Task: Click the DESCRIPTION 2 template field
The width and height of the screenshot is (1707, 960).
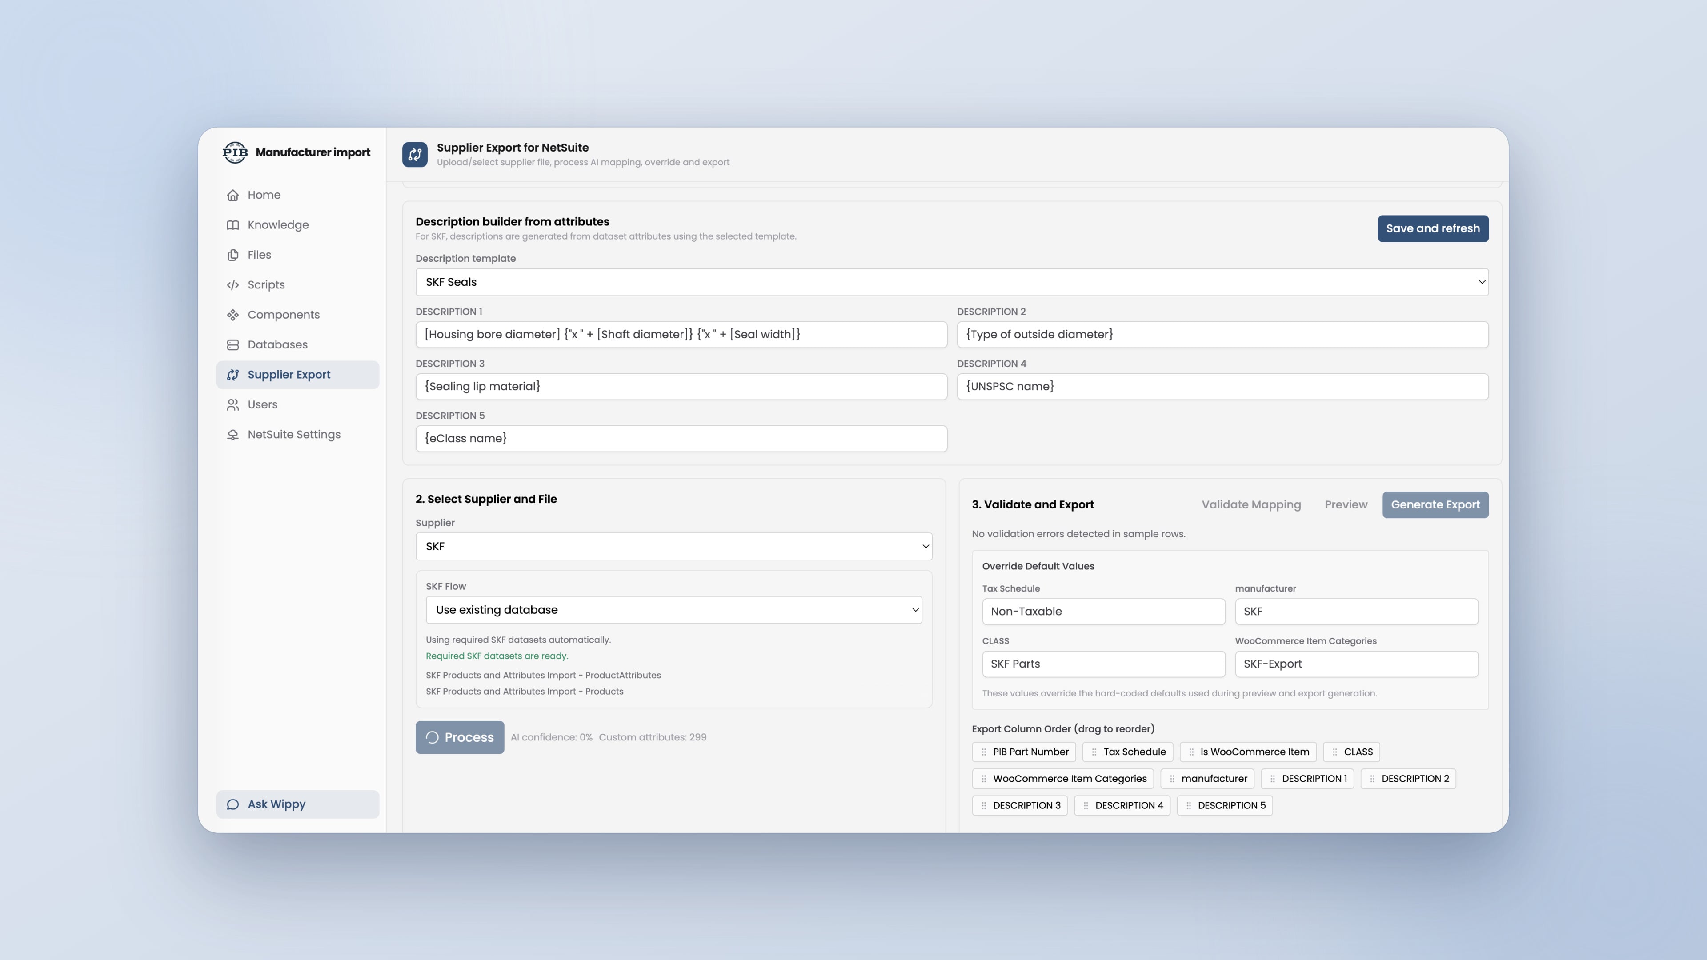Action: click(1222, 335)
